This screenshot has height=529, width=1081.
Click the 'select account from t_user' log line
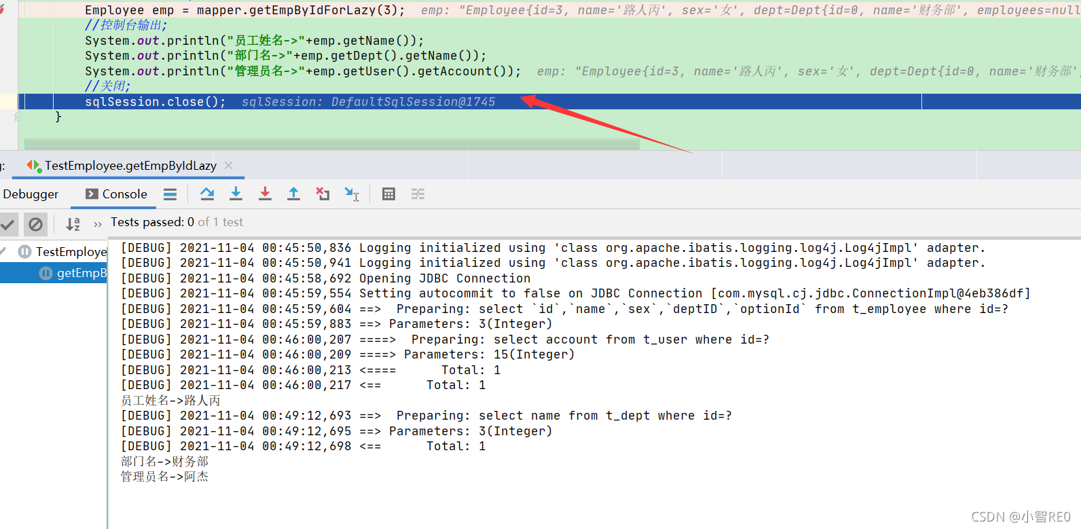445,340
